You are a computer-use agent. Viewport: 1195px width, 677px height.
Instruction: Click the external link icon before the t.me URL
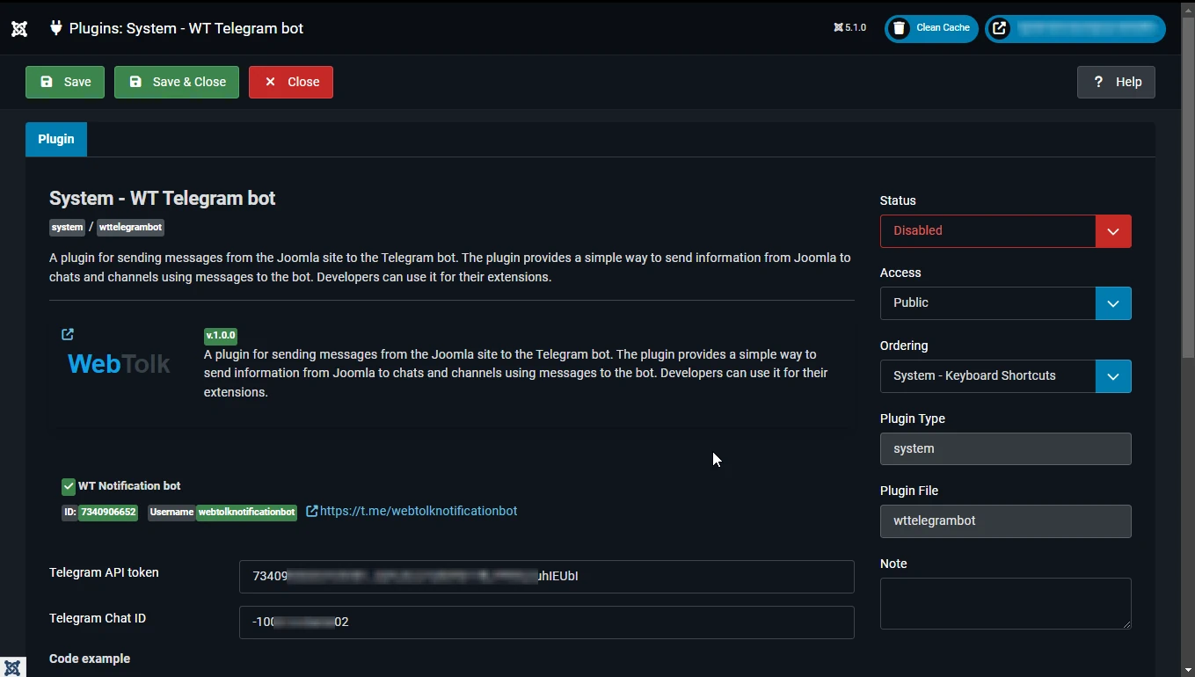pyautogui.click(x=311, y=511)
